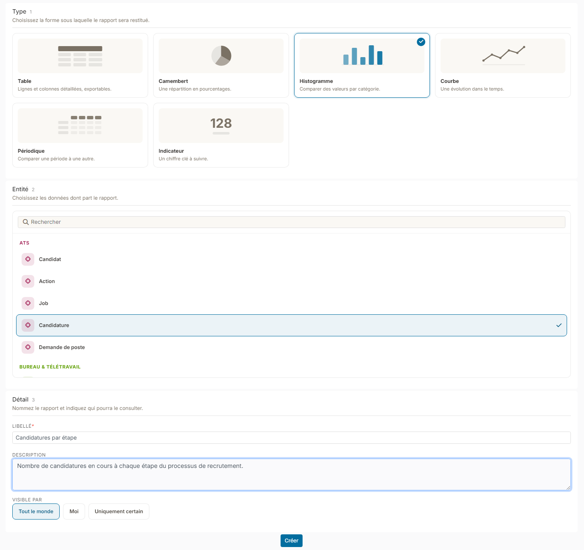Click the 128 indicator preview graphic
This screenshot has height=550, width=584.
tap(221, 125)
